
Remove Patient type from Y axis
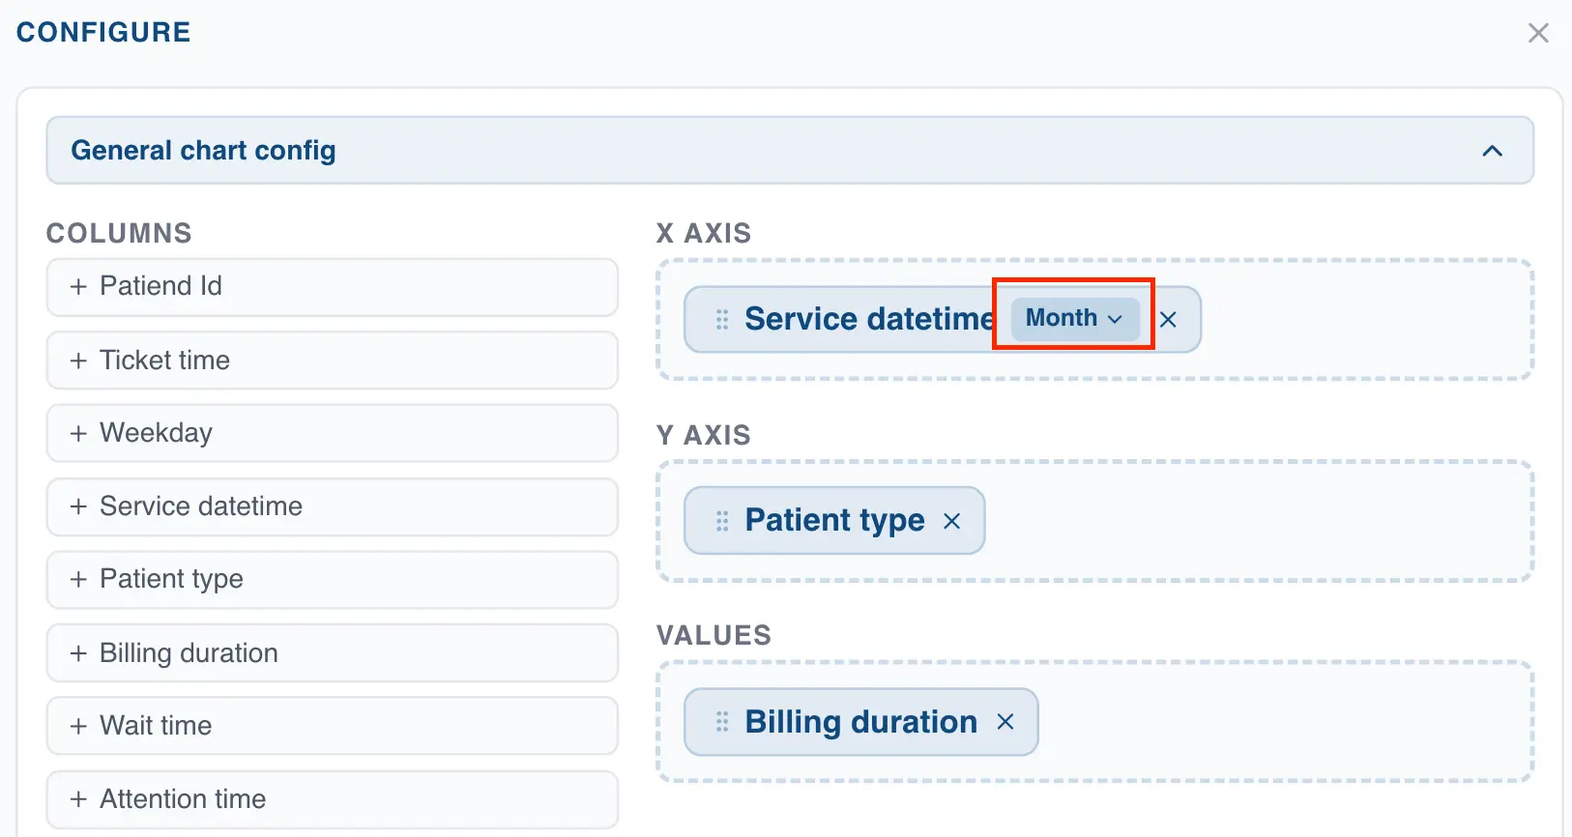point(952,521)
